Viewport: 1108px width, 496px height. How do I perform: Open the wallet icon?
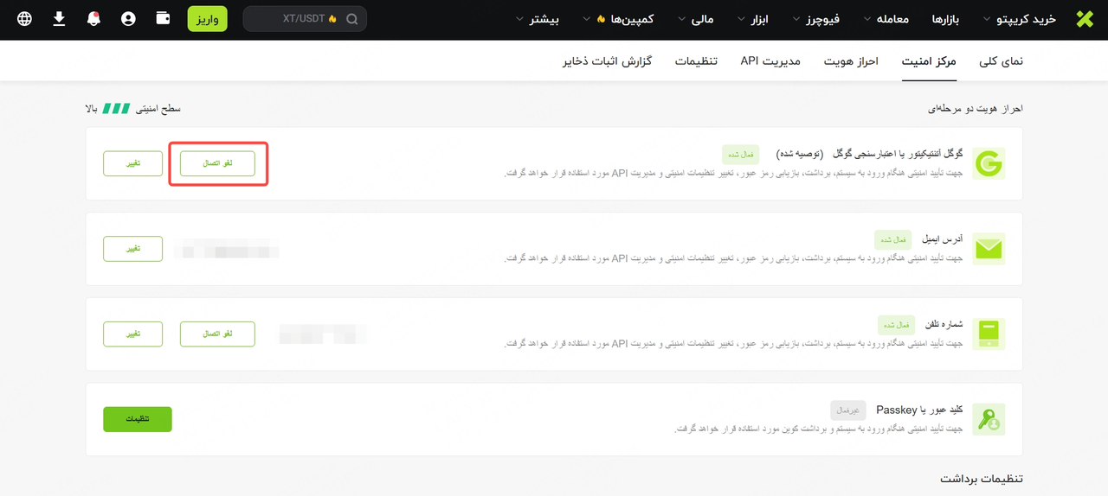163,18
